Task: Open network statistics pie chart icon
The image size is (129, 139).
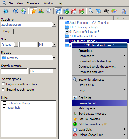Action: pos(114,11)
